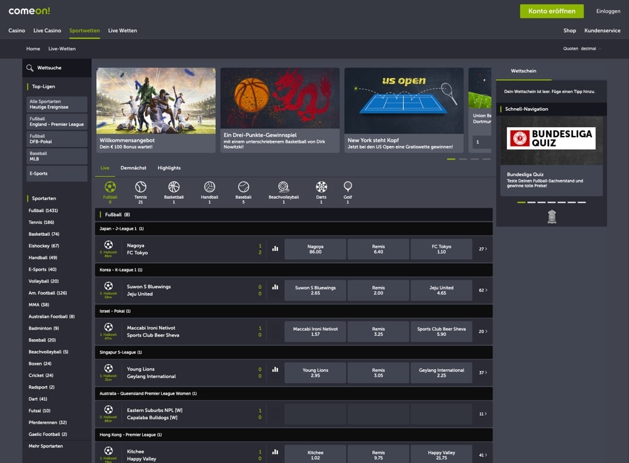629x463 pixels.
Task: Select the Handball sport icon filter
Action: tap(209, 192)
